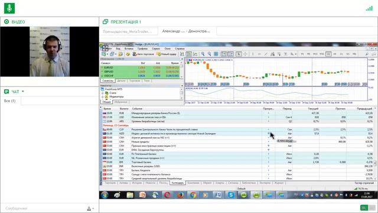Viewport: 378px width, 213px height.
Task: Select the vertical line drawing tool
Action: point(253,54)
